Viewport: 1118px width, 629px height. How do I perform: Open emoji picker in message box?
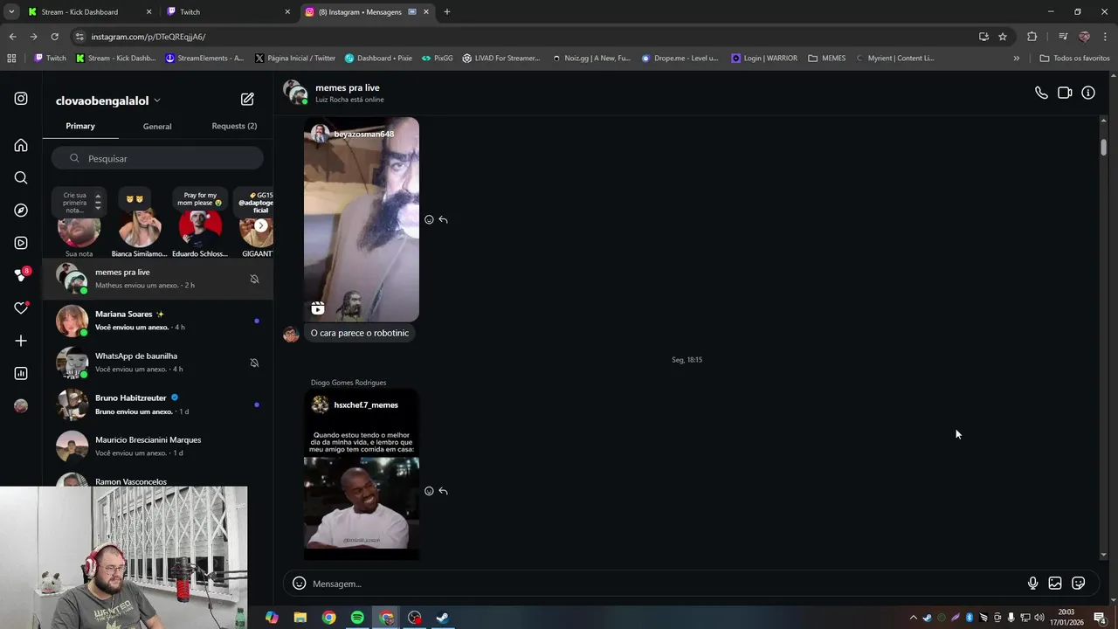tap(299, 584)
